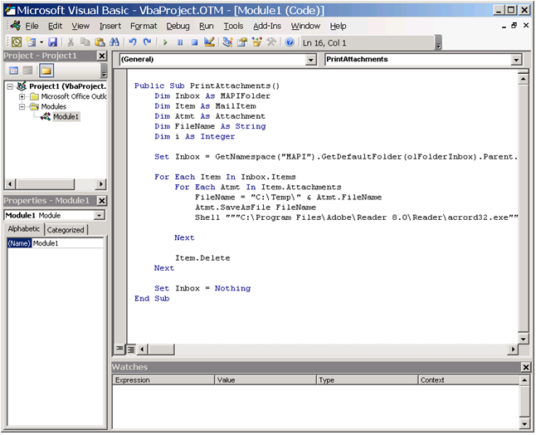Screen dimensions: 536x435
Task: Open the Help menu
Action: 338,26
